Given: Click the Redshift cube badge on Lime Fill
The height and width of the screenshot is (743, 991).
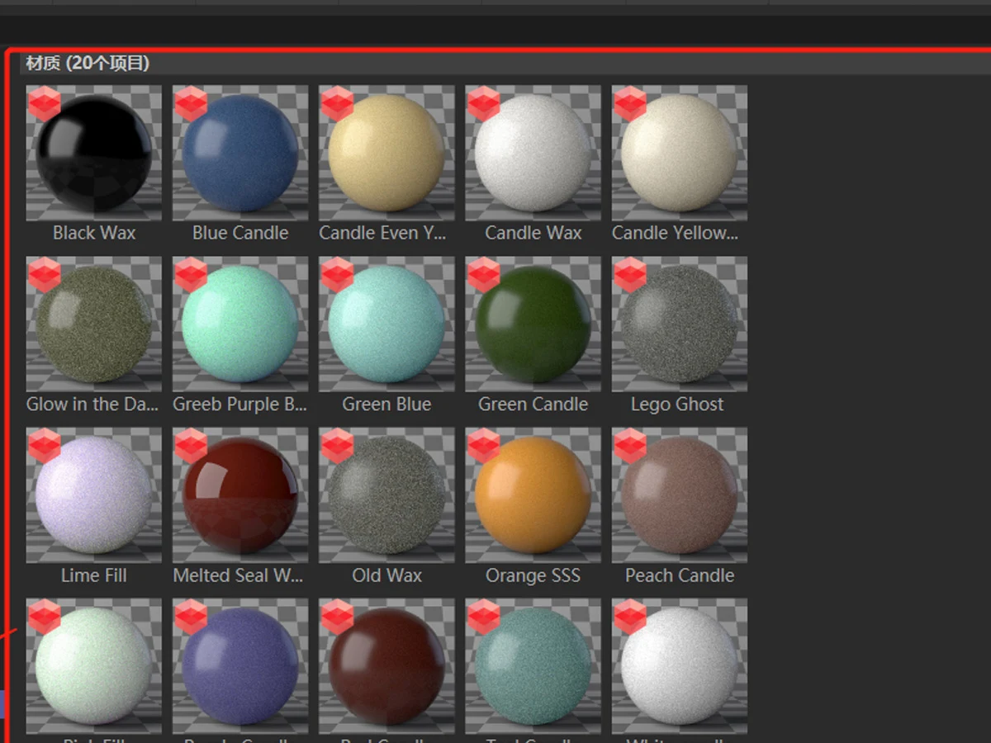Looking at the screenshot, I should [x=45, y=446].
